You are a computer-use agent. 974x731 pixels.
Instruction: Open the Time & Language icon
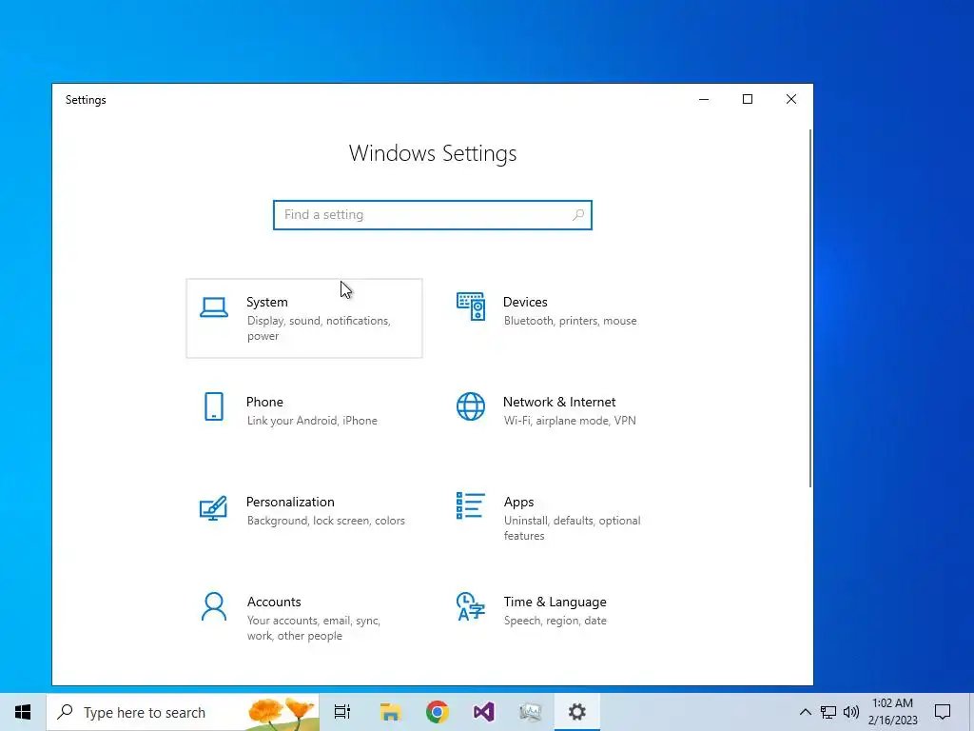click(x=470, y=606)
